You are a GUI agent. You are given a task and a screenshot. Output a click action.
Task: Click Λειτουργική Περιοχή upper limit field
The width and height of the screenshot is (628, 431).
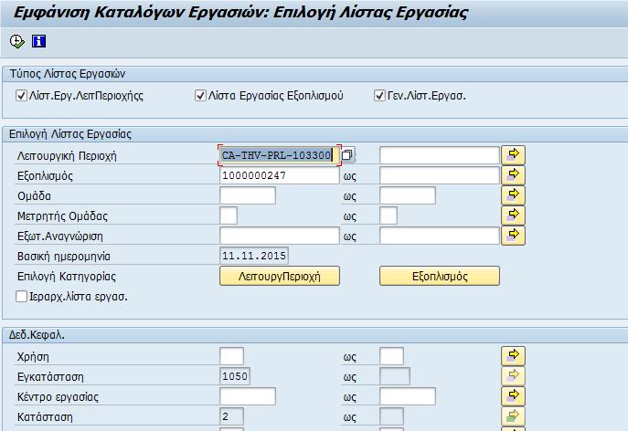440,155
